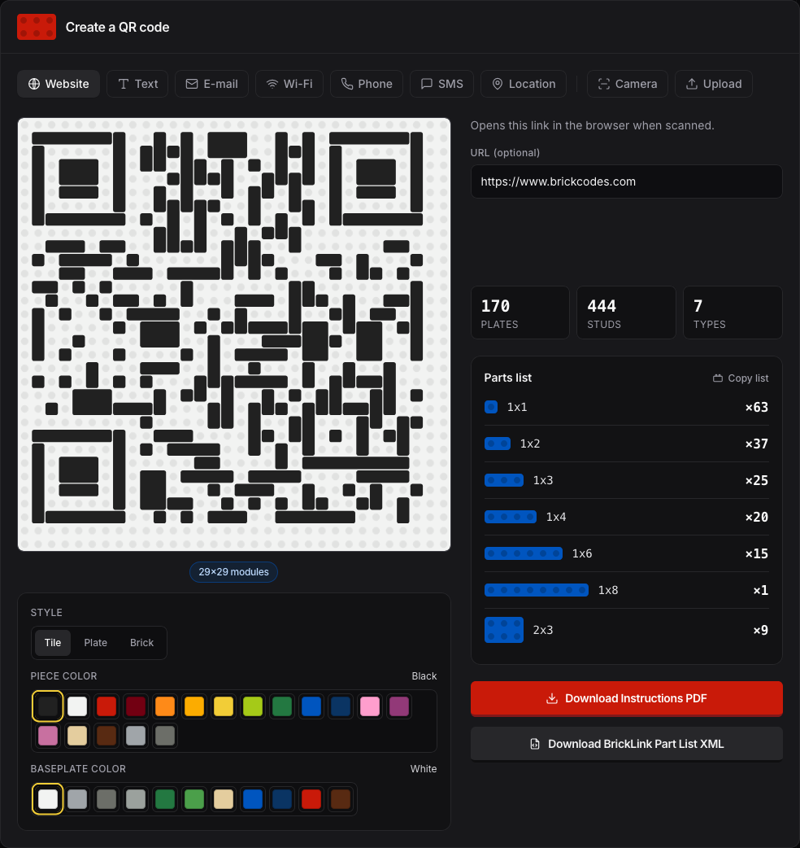Select the Wi-Fi tab
The image size is (800, 848).
(289, 84)
